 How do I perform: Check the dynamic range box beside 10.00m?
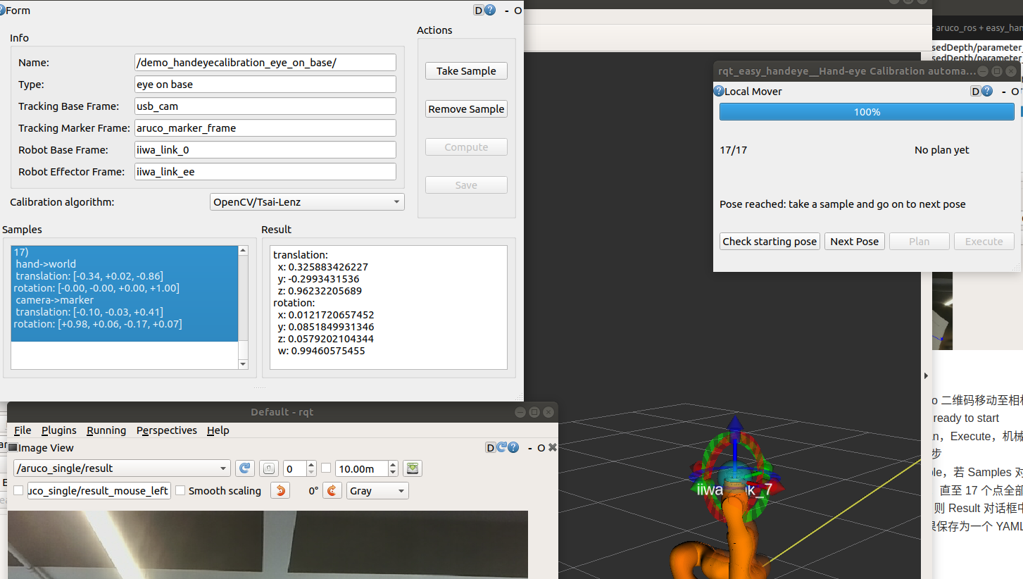[x=327, y=468]
